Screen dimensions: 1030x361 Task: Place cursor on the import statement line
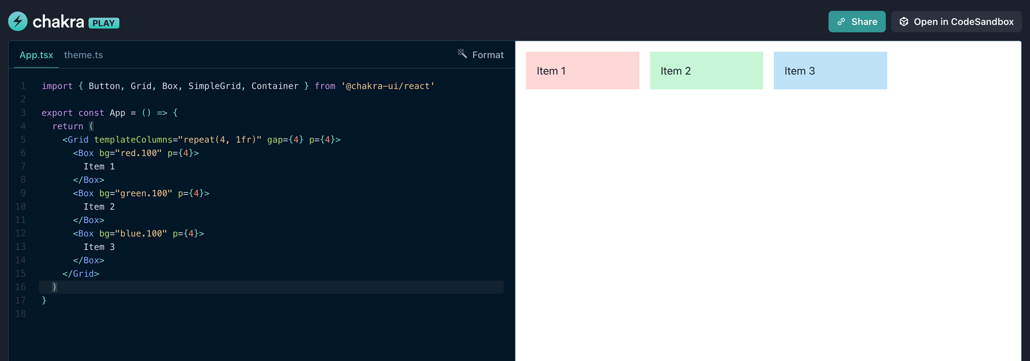(238, 86)
